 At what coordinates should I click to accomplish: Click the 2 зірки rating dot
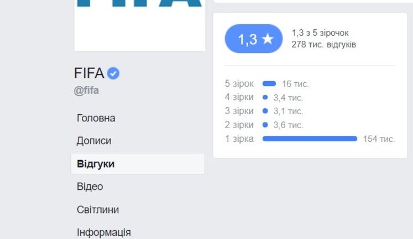pyautogui.click(x=265, y=125)
